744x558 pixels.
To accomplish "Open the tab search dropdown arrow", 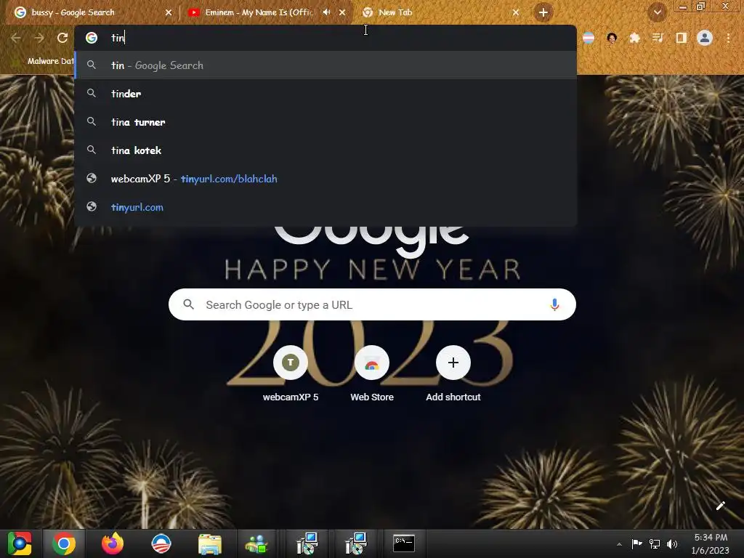I will click(657, 12).
